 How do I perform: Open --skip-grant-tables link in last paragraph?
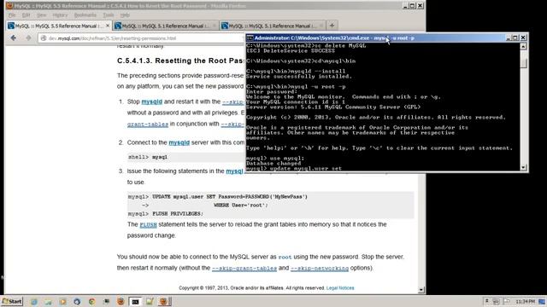click(244, 269)
